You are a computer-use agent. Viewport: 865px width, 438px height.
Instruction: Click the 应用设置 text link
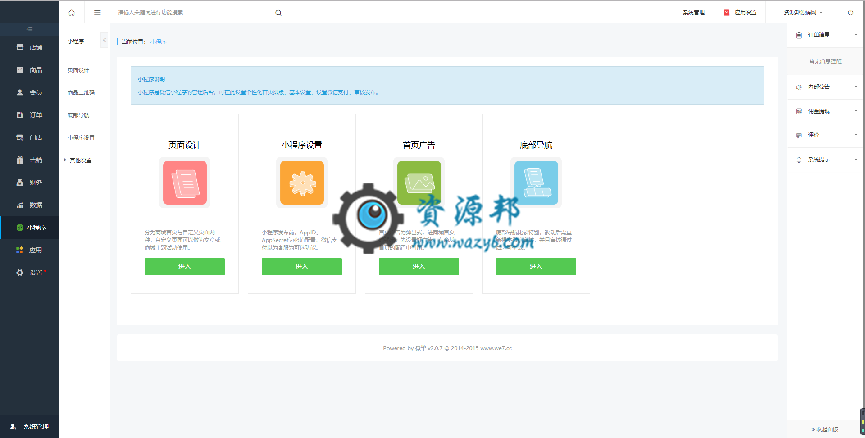[x=746, y=13]
